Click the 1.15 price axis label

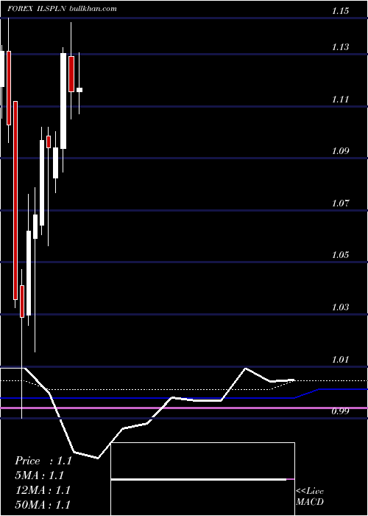tap(340, 11)
